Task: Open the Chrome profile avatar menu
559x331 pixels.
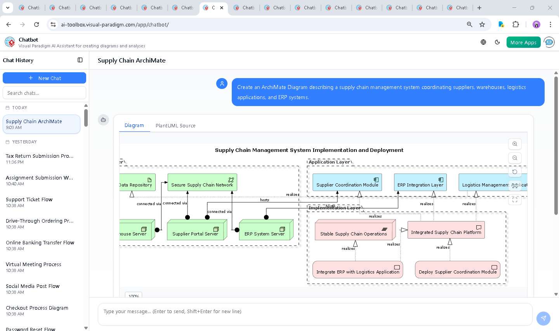Action: point(536,24)
